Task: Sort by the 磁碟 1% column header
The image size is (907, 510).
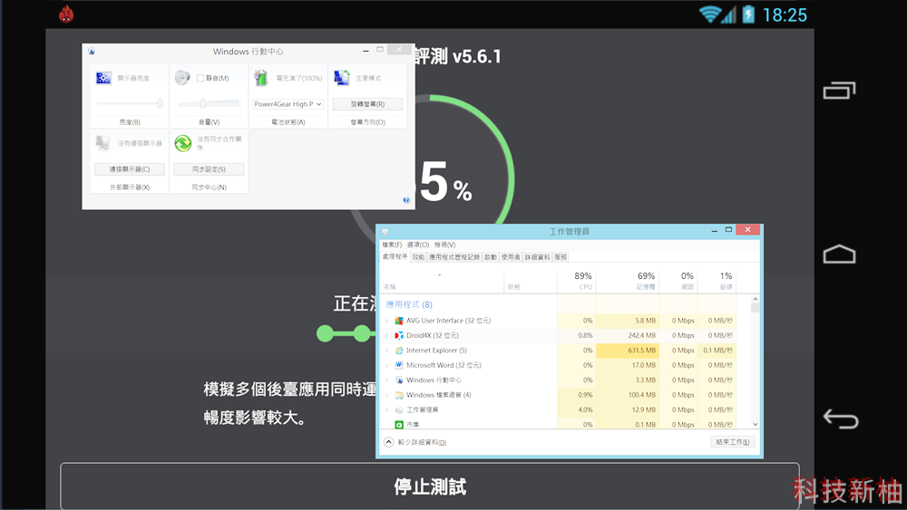Action: 717,280
